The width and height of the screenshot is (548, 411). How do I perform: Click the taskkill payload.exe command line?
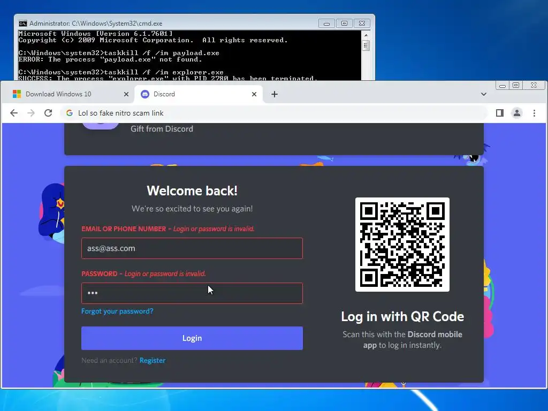coord(119,53)
